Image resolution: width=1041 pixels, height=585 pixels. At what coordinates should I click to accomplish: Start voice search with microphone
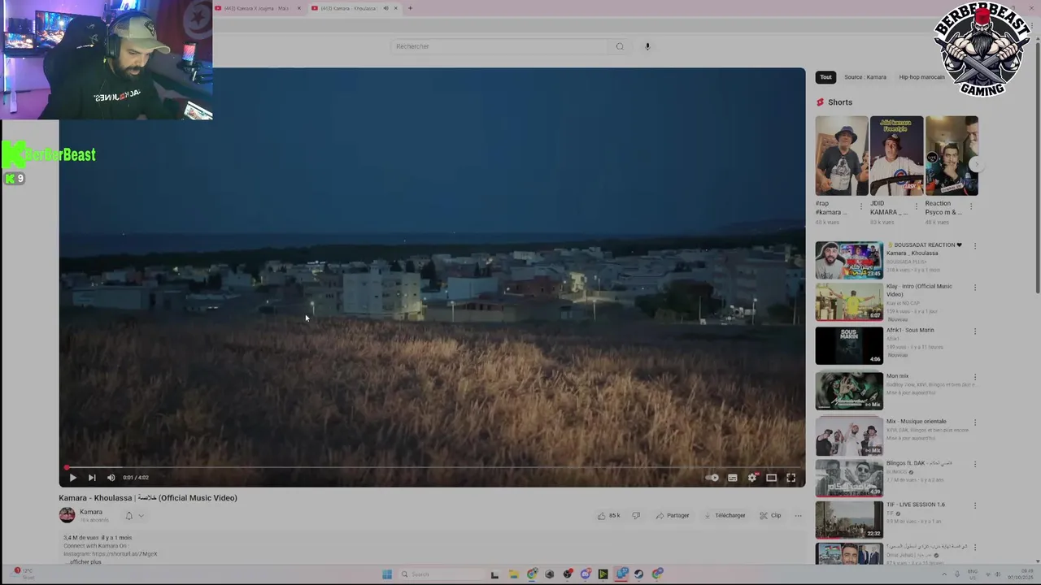647,46
